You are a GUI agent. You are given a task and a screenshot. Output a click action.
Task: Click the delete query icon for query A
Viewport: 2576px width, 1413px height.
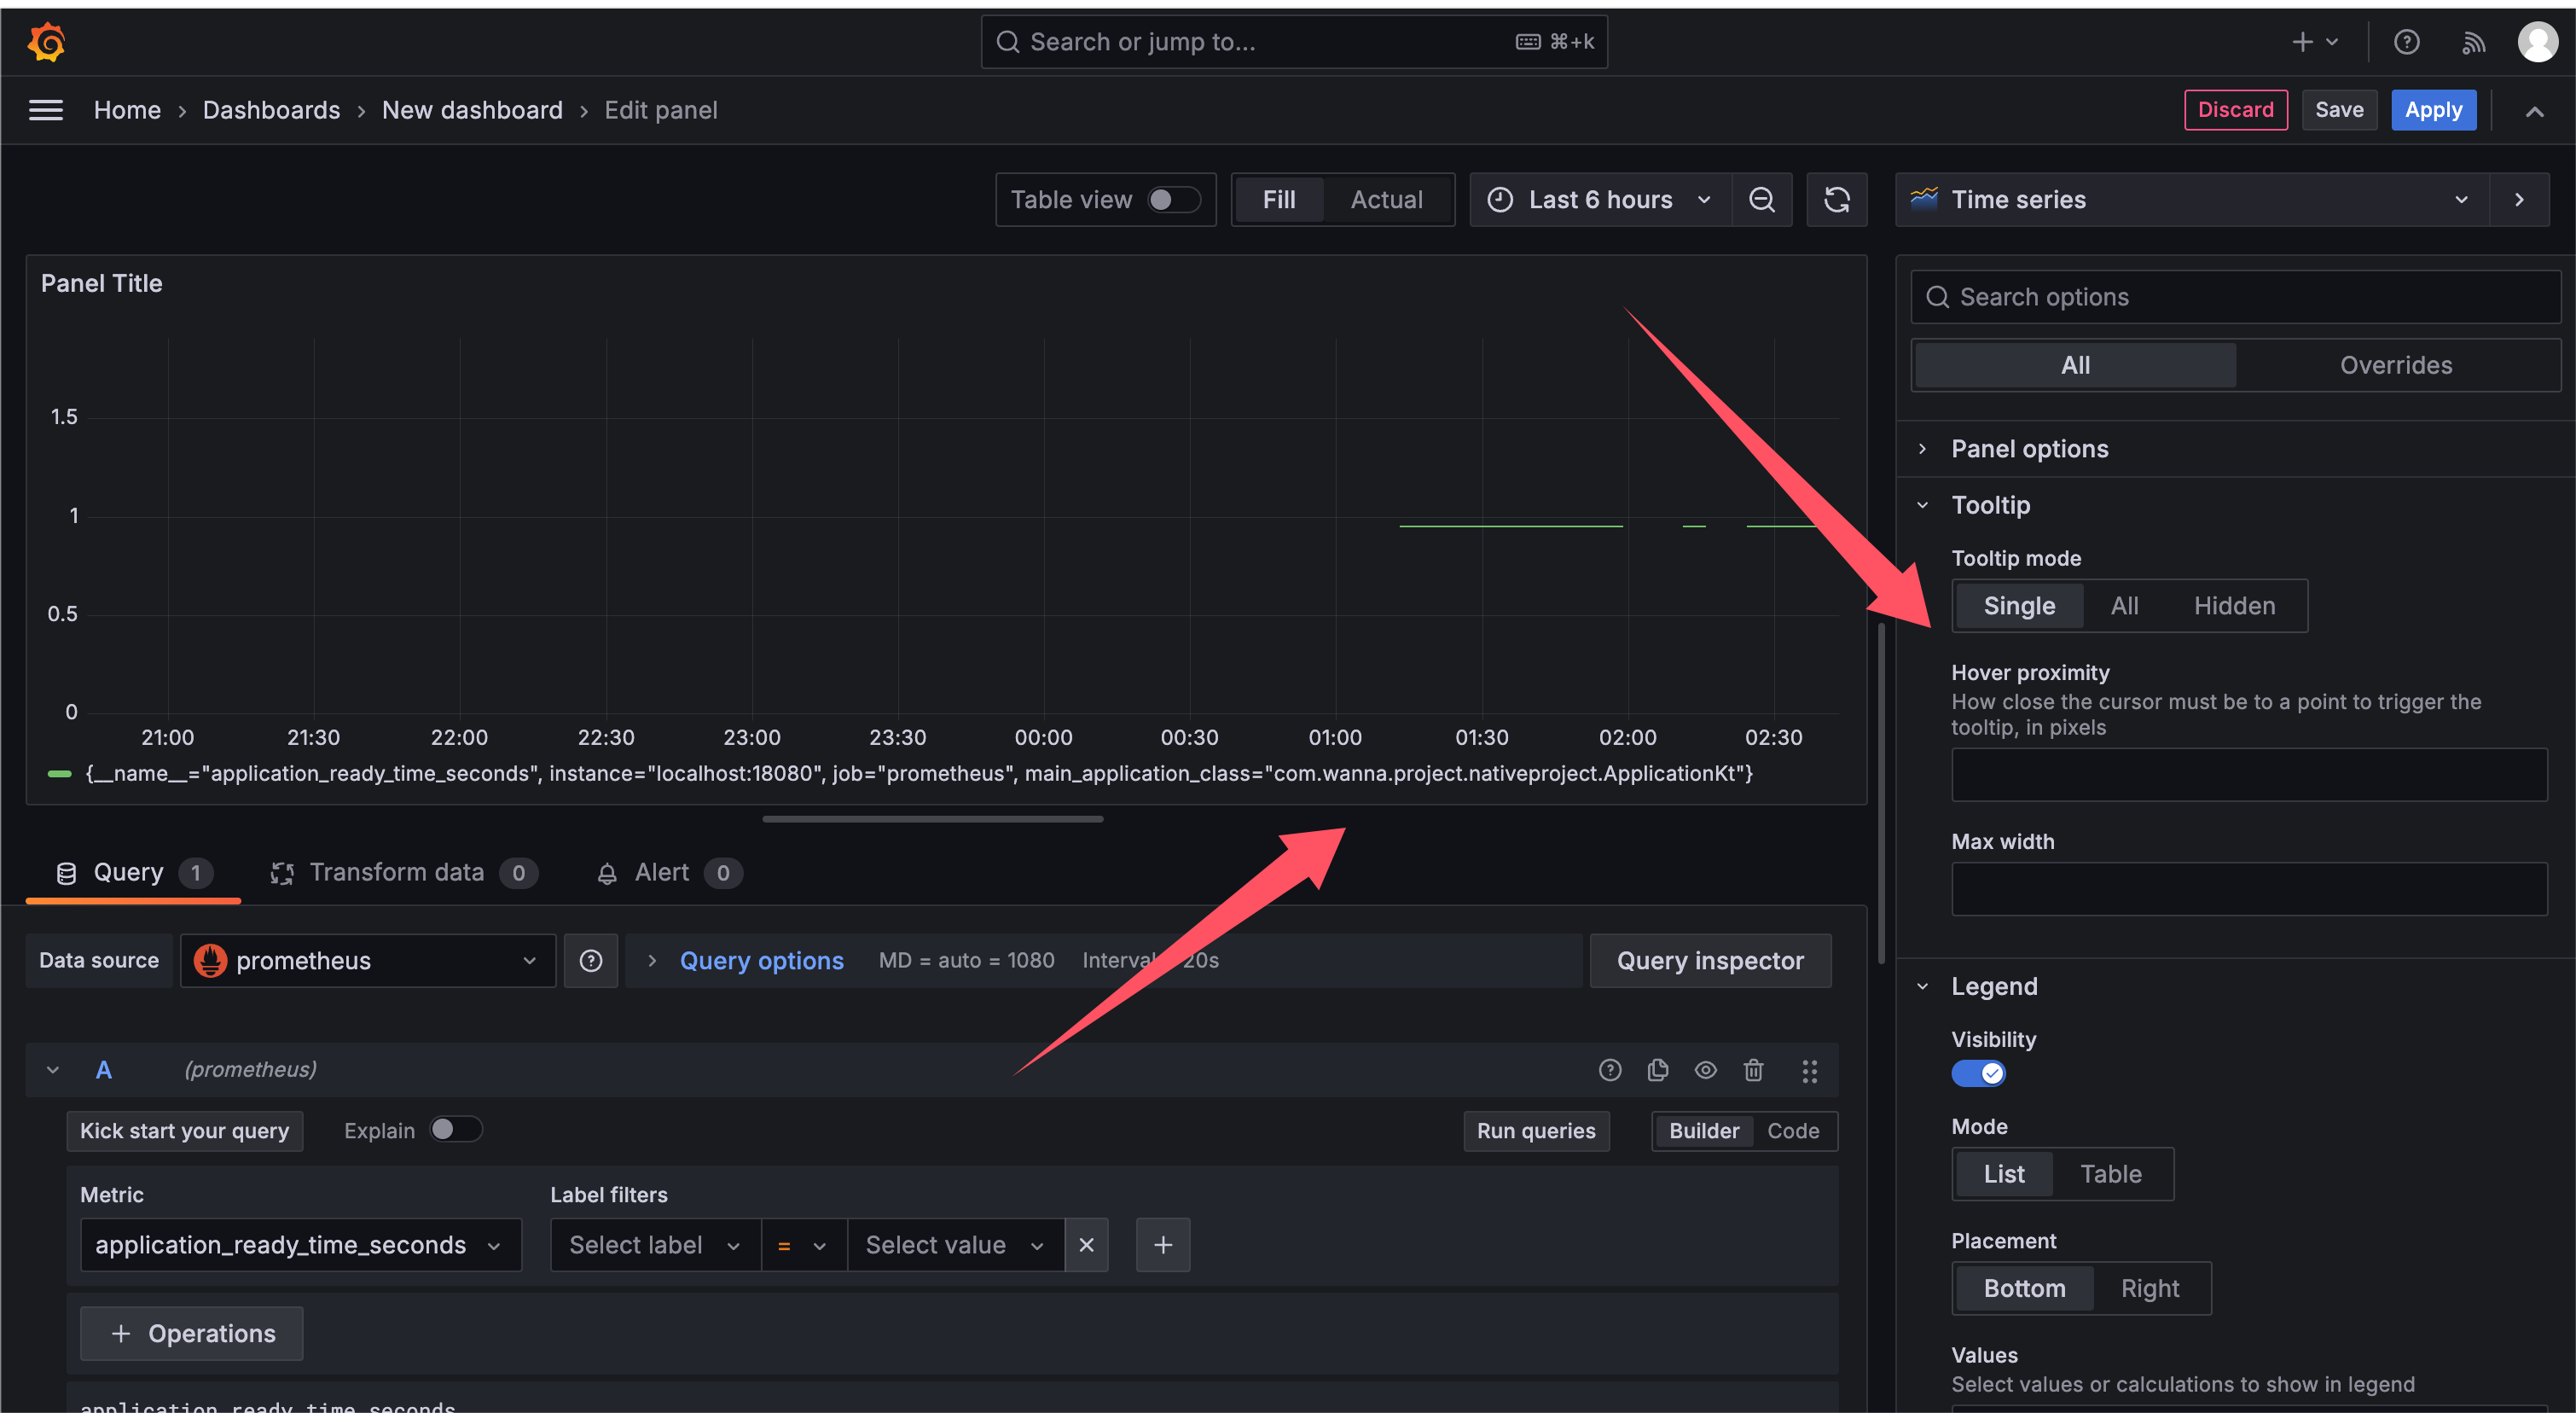[x=1751, y=1068]
